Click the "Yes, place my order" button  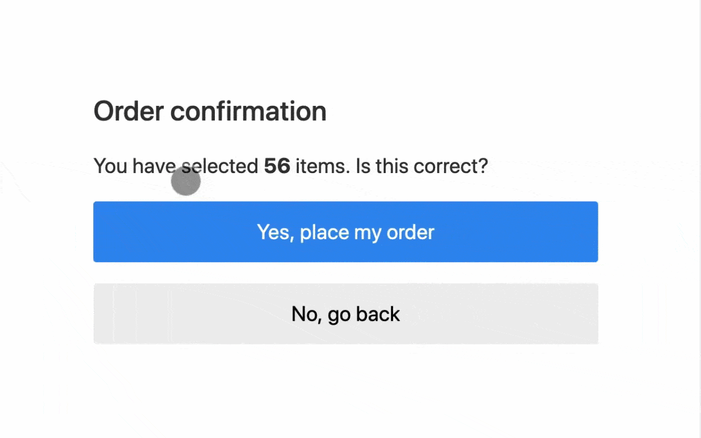(345, 232)
